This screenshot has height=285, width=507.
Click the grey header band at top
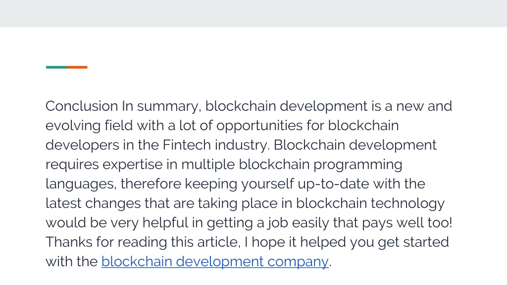click(253, 13)
